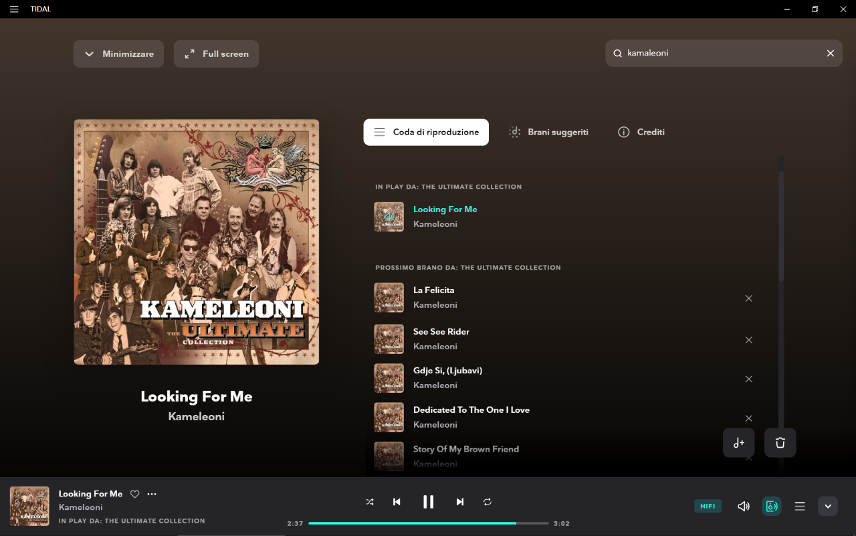This screenshot has height=536, width=856.
Task: Play Dedicated To The One I Love
Action: pyautogui.click(x=471, y=410)
